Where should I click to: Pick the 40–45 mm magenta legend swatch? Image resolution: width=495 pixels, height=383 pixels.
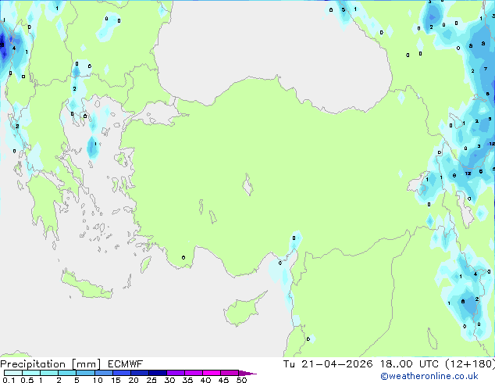pos(212,373)
